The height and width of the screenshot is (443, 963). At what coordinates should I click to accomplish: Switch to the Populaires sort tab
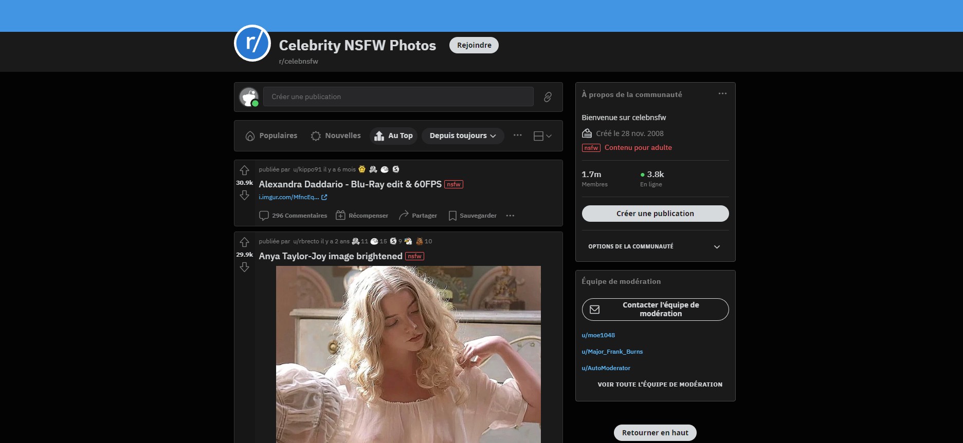[x=271, y=136]
